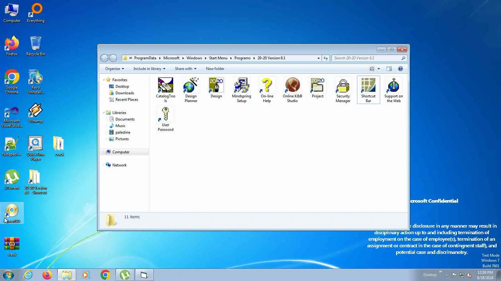Screen dimensions: 501x281
Task: Select the QuickTime Player desktop icon
Action: [x=36, y=148]
